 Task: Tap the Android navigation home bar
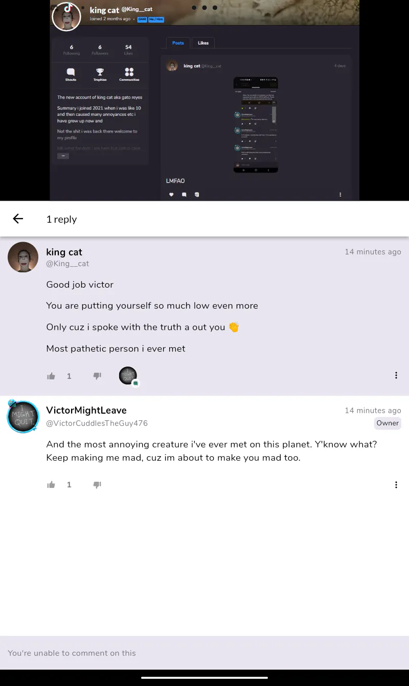click(x=204, y=678)
